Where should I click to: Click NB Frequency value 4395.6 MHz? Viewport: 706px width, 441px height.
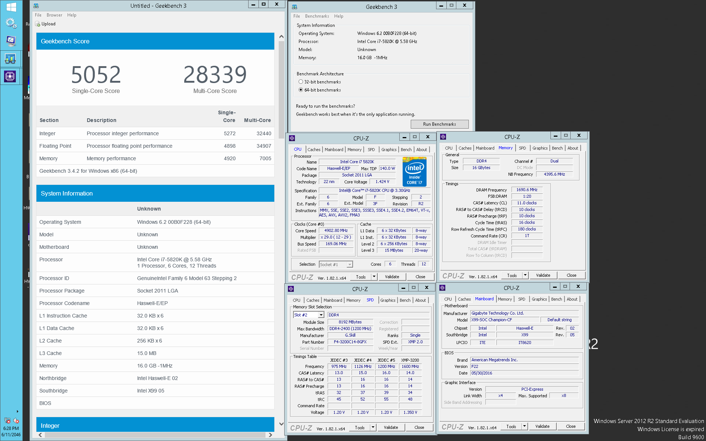point(555,174)
